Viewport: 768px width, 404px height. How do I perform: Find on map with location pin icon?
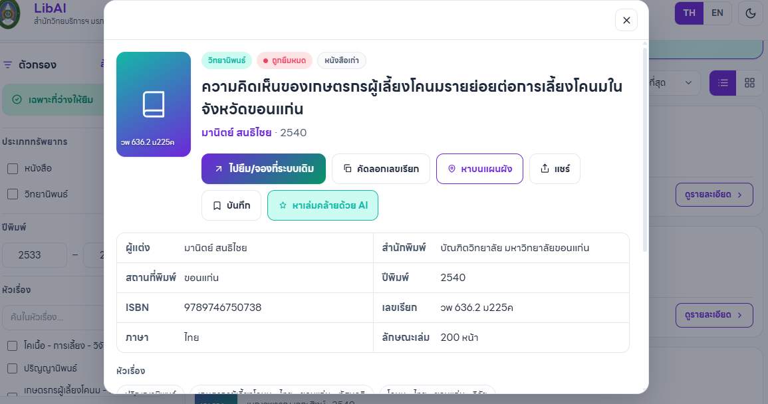pyautogui.click(x=479, y=169)
